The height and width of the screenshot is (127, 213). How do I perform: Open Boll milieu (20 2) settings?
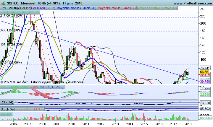click(43, 8)
